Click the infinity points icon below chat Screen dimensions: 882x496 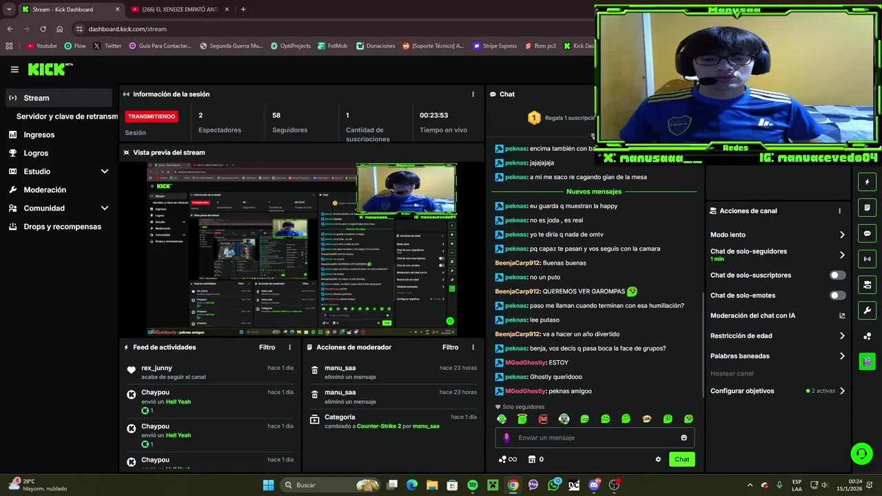[x=507, y=459]
